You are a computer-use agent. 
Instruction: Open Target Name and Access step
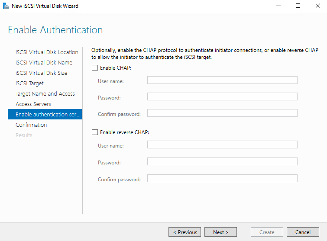[x=45, y=94]
